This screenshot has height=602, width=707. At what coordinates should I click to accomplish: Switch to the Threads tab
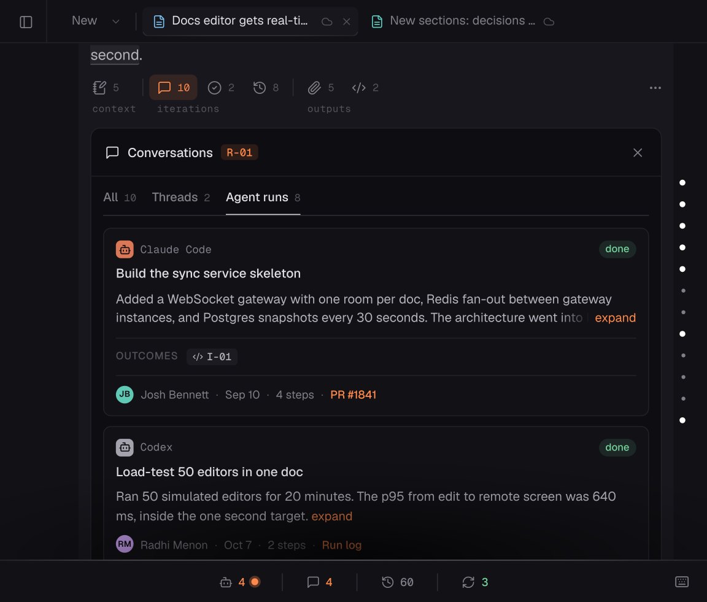coord(181,198)
